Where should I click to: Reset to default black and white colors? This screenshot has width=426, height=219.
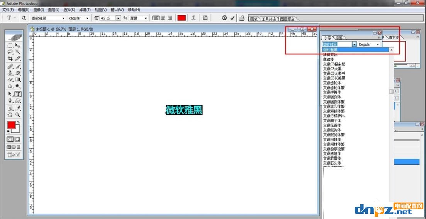pos(9,131)
